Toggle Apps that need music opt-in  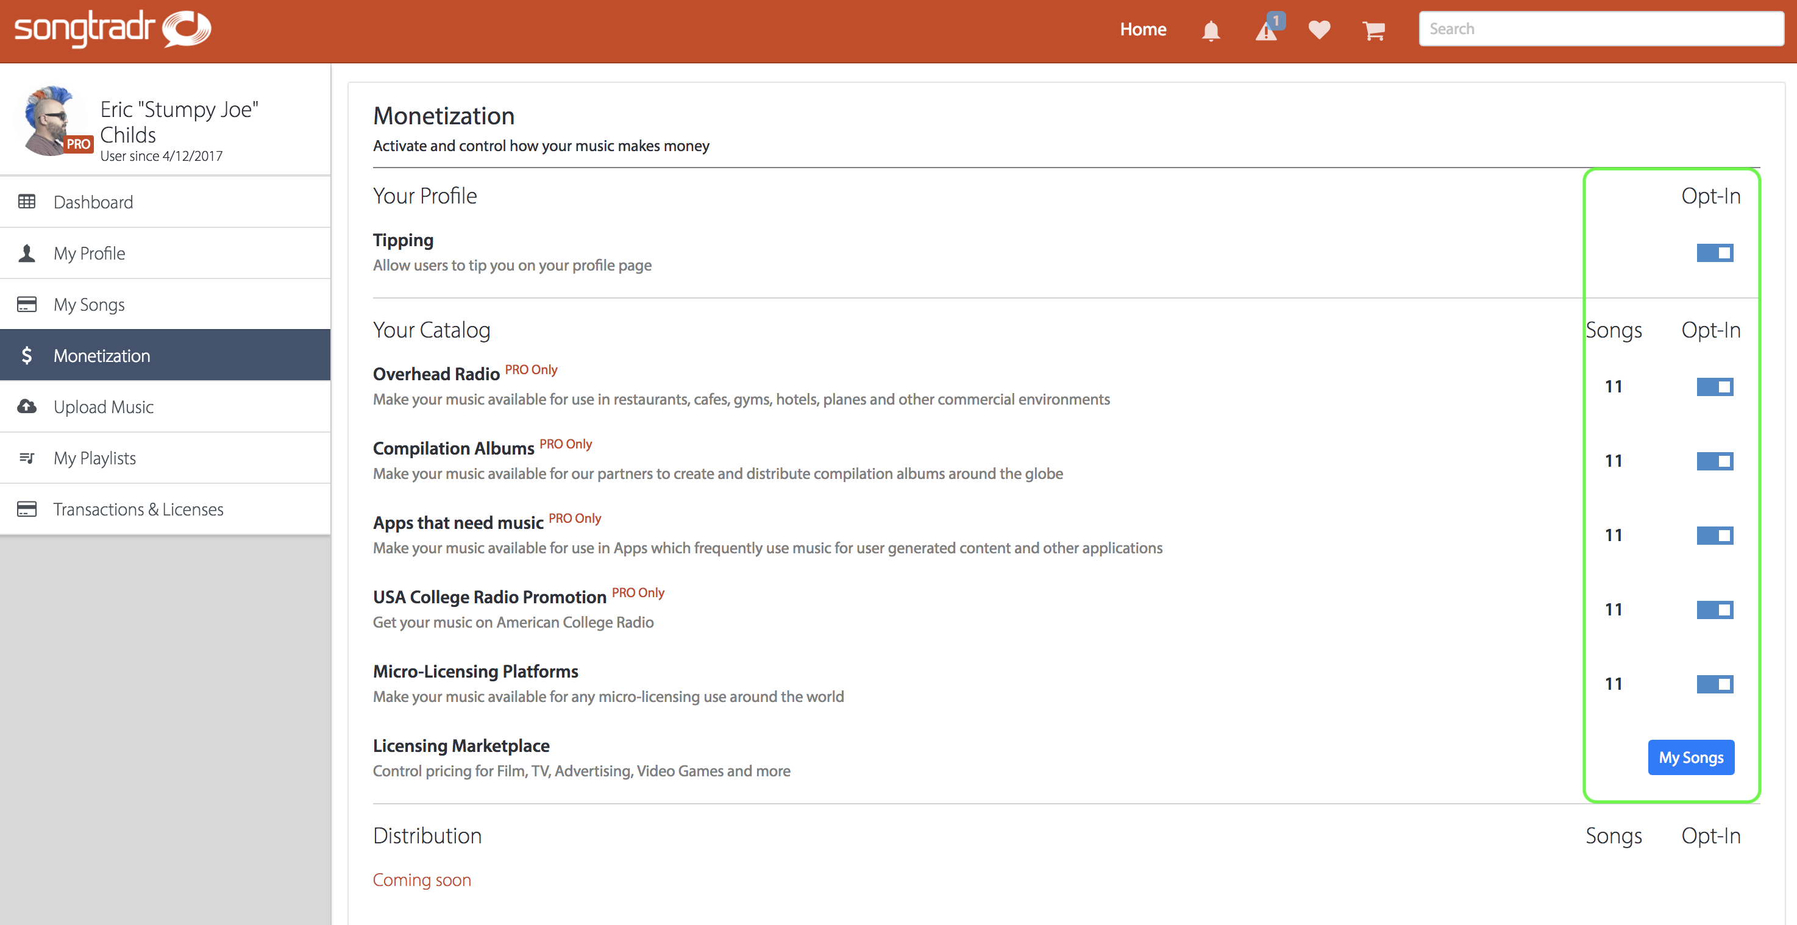point(1715,535)
